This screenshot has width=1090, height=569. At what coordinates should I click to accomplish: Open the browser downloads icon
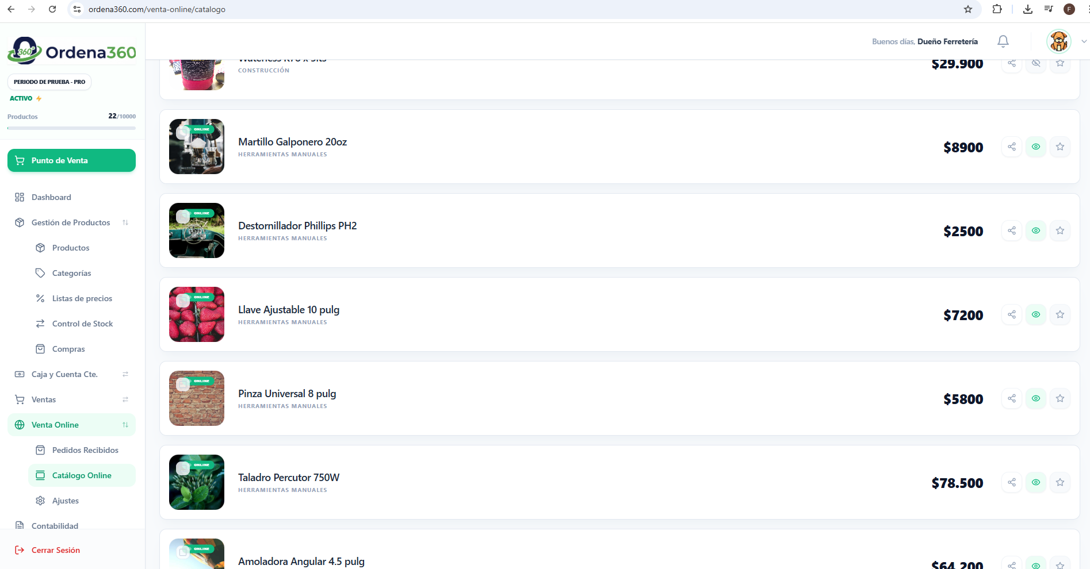pyautogui.click(x=1028, y=9)
